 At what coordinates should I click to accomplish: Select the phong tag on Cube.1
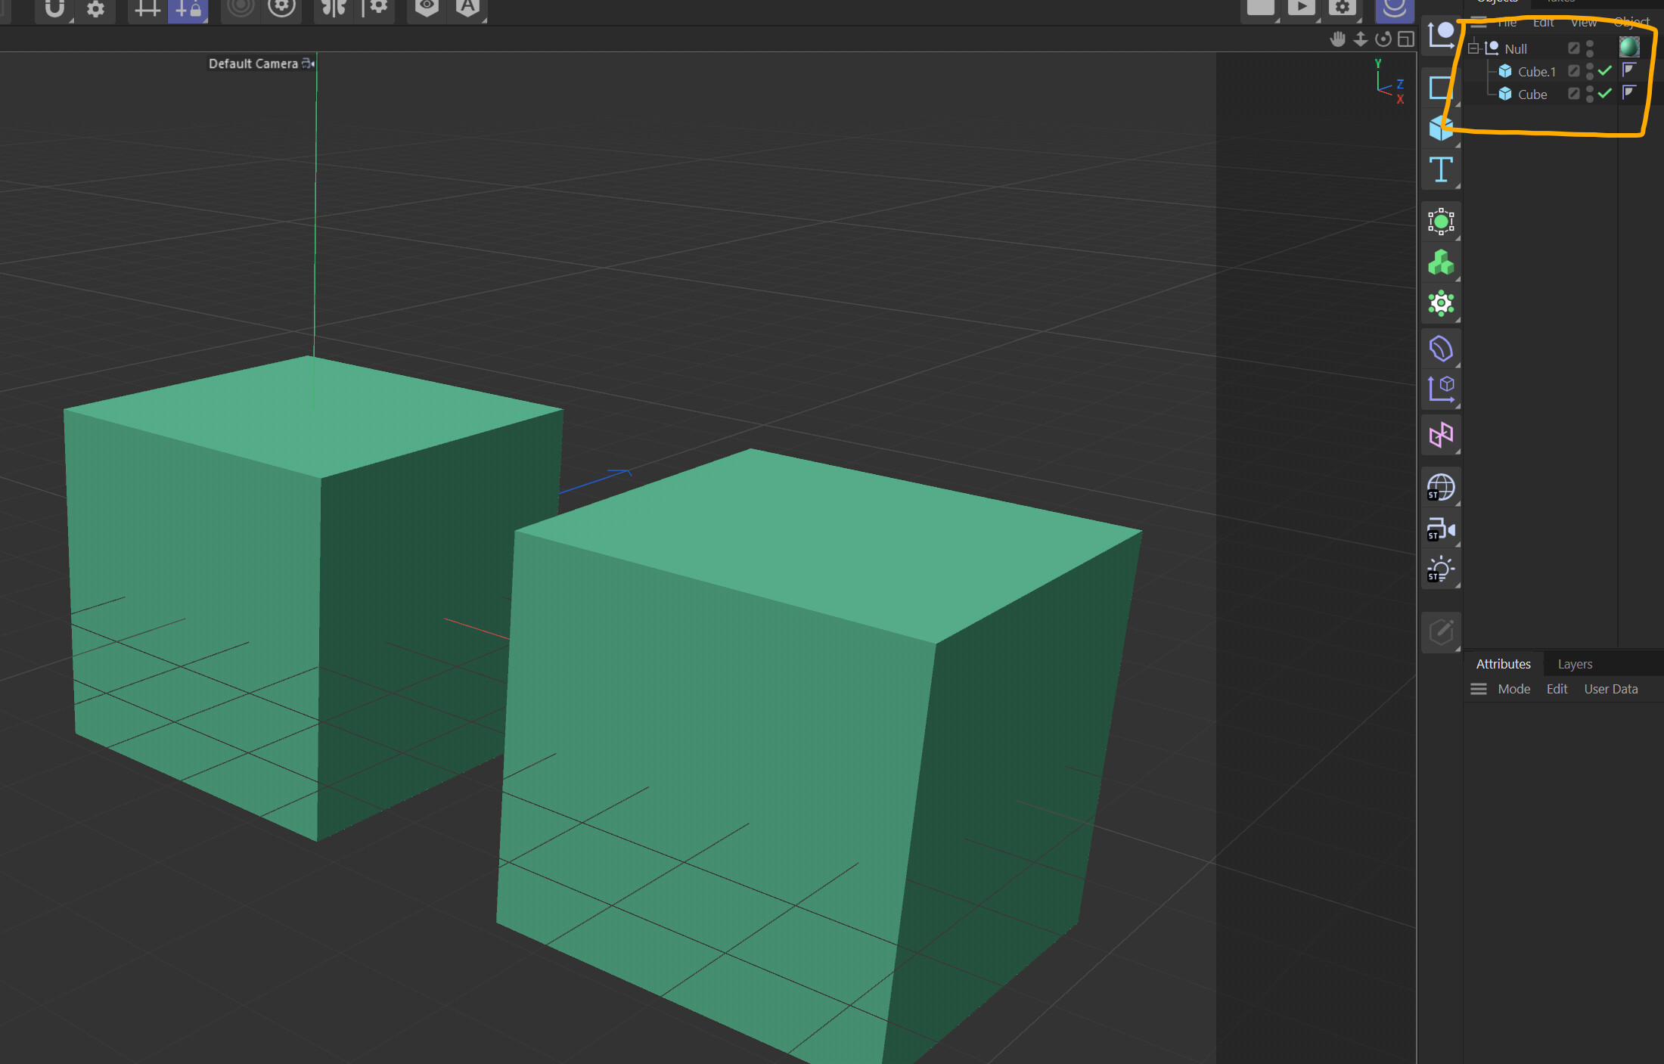1629,70
